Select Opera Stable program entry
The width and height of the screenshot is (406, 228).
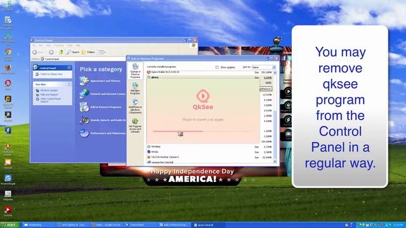209,72
